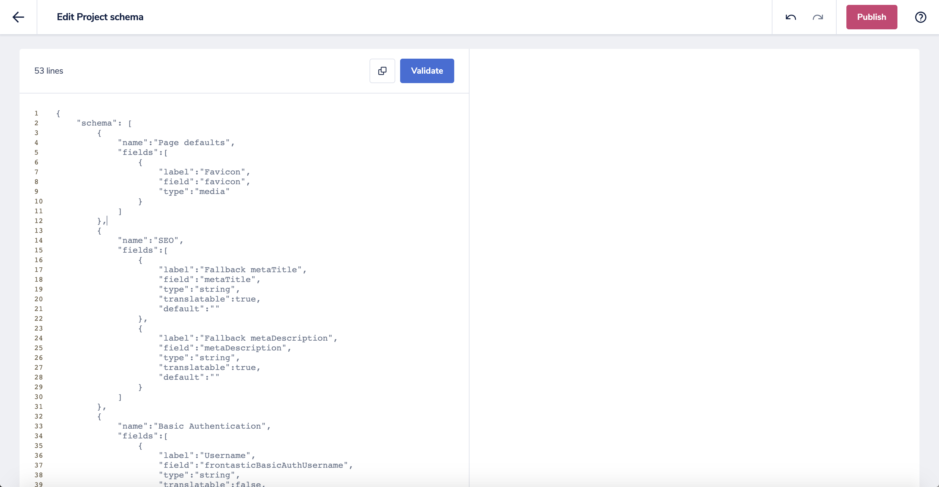Click the "53 lines" counter text

49,71
